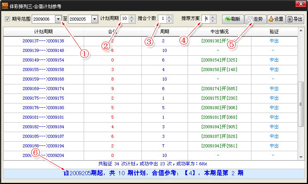Toggle the 期号范围 checkbox

click(7, 19)
